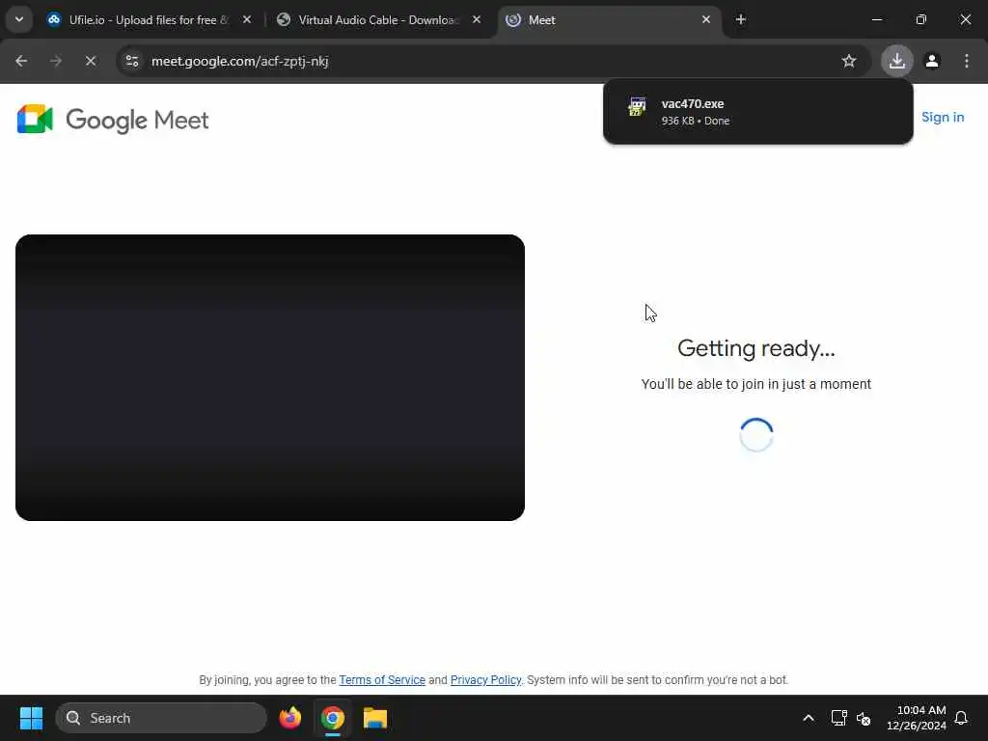Screen dimensions: 988x741
Task: Go back to the previous page
Action: coord(21,61)
